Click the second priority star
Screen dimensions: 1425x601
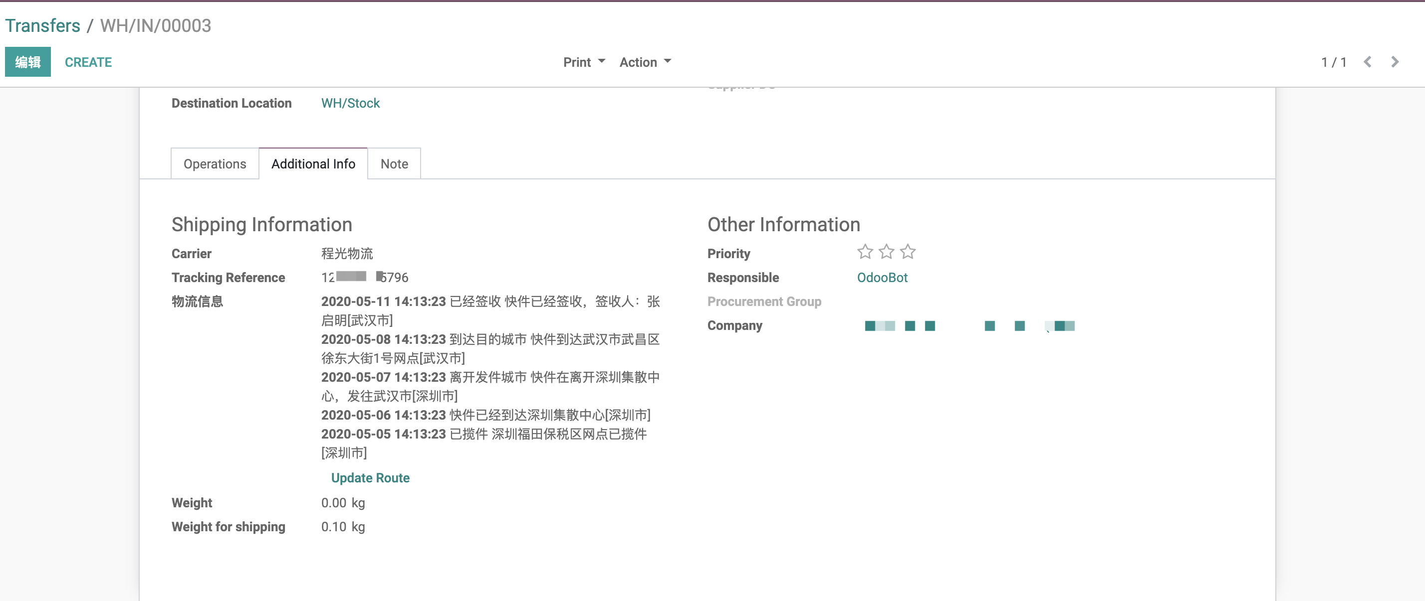(886, 252)
